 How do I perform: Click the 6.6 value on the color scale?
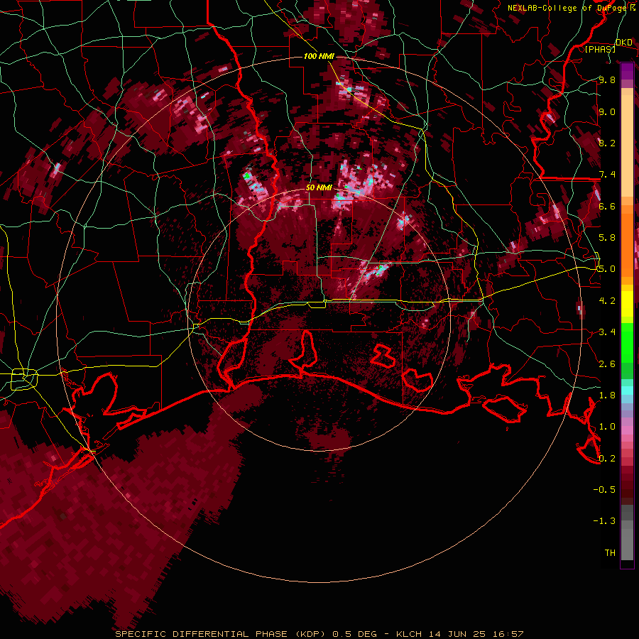click(607, 207)
